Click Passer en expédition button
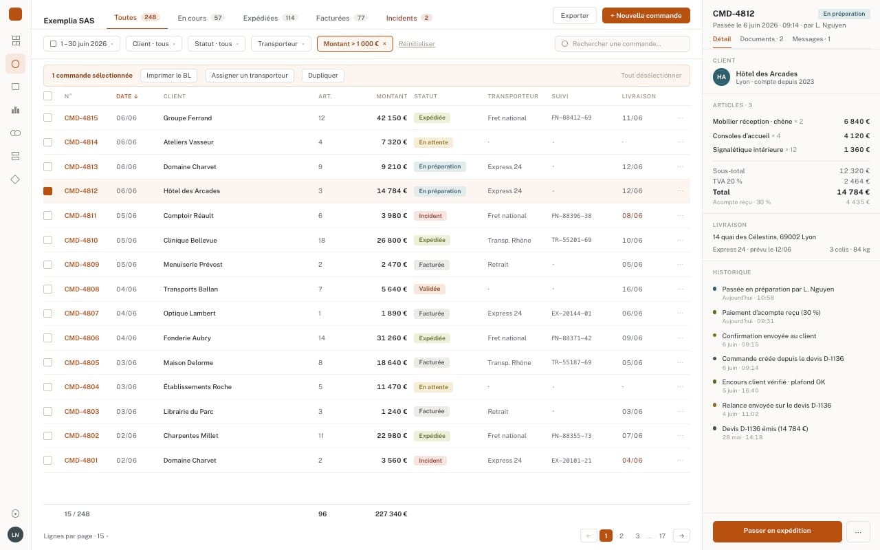 pos(777,531)
